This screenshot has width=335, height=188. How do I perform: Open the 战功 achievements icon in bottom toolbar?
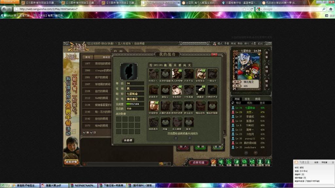pos(244,163)
